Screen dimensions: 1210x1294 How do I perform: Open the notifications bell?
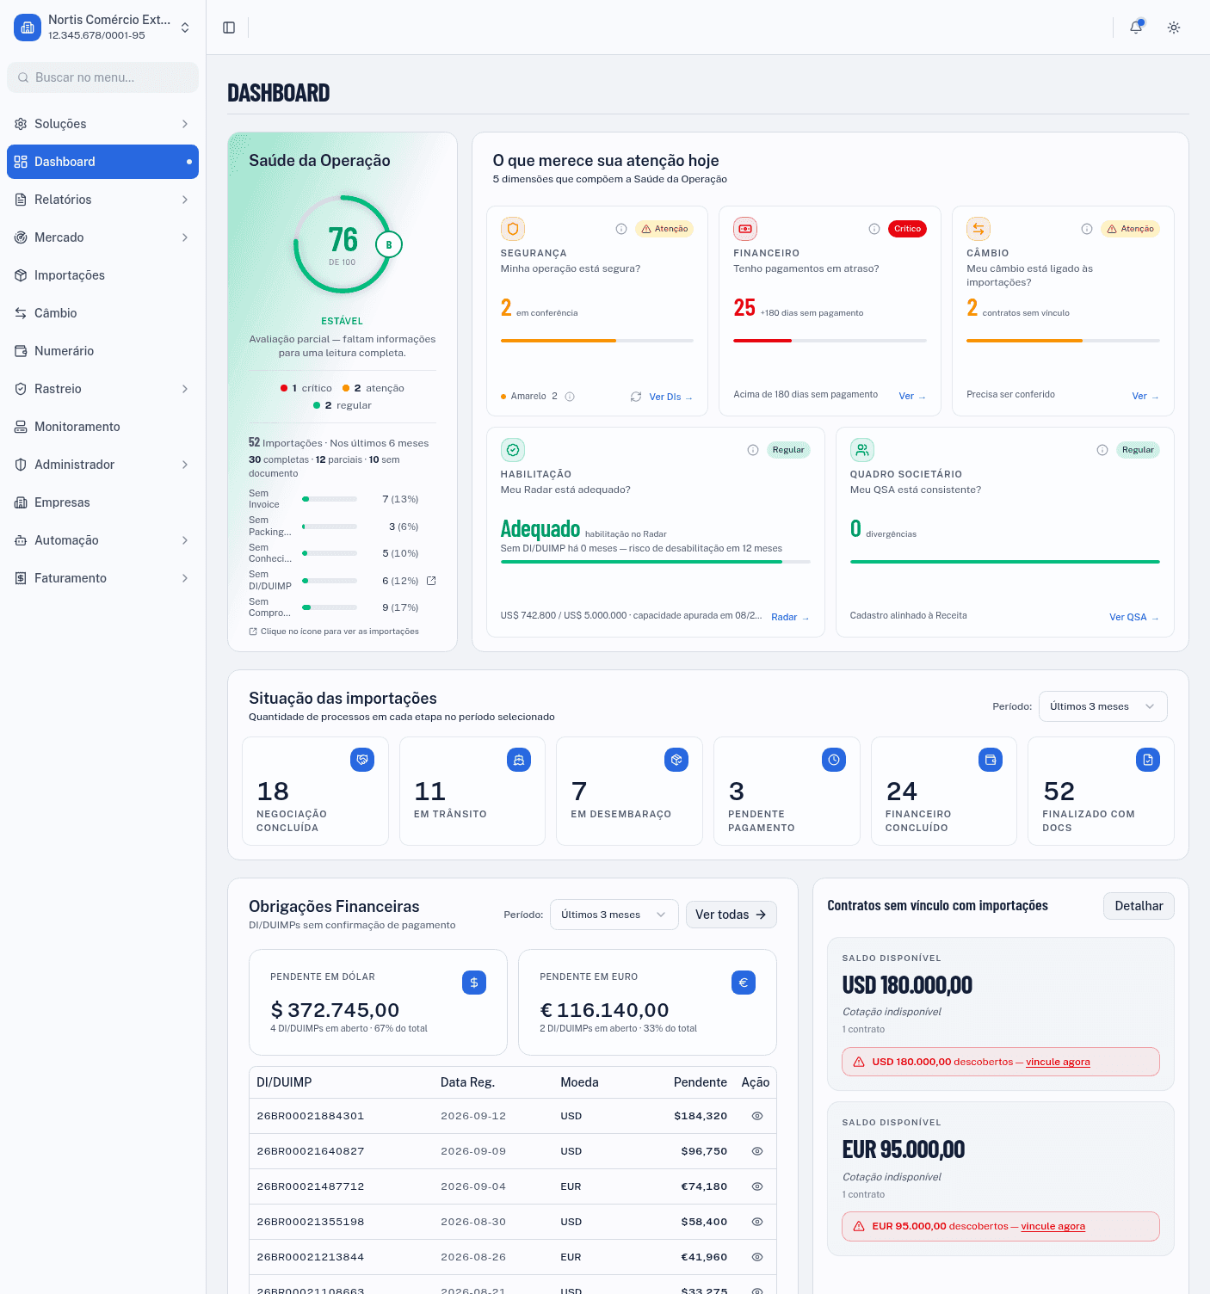tap(1136, 28)
